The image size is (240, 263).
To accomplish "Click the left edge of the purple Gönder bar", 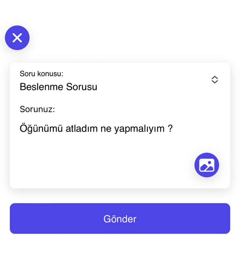I will pos(13,218).
